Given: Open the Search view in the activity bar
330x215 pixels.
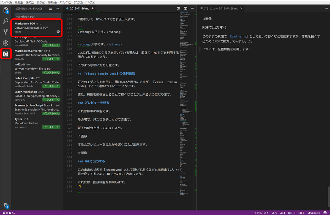Looking at the screenshot, I should [6, 21].
